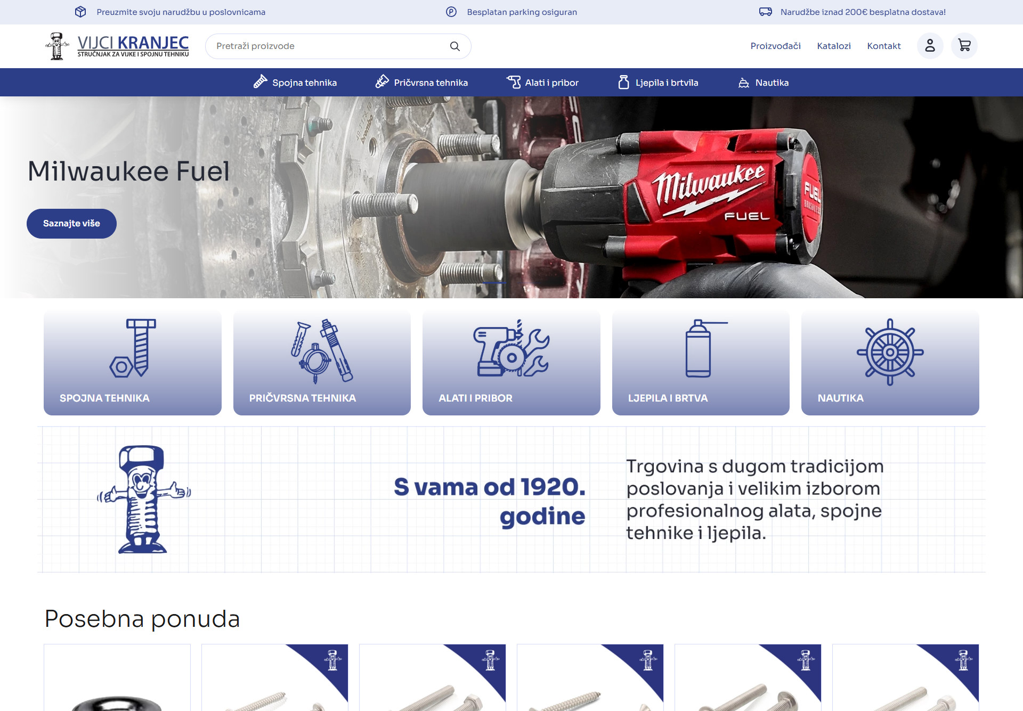1023x711 pixels.
Task: Click the ship wheel Nautika icon
Action: point(890,352)
